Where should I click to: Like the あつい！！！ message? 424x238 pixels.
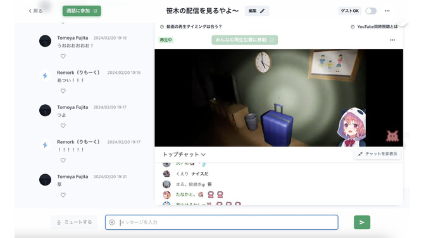tap(63, 91)
